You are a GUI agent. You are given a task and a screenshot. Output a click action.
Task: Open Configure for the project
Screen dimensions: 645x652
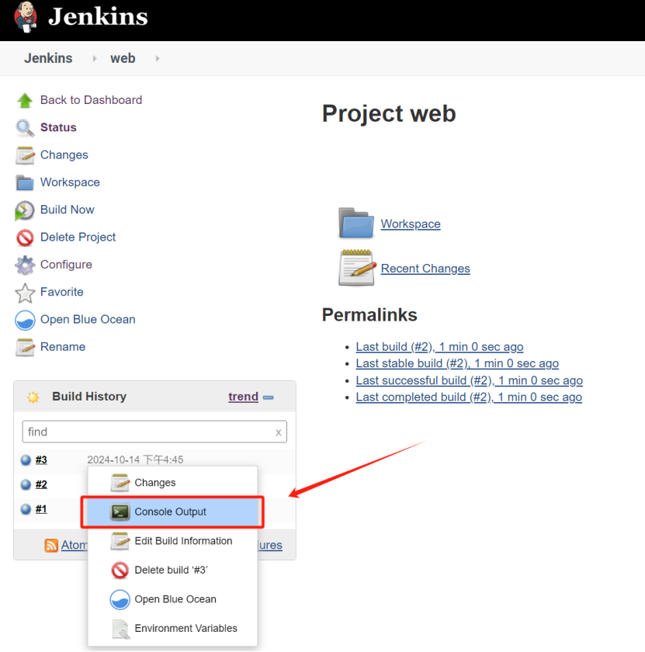(x=66, y=265)
